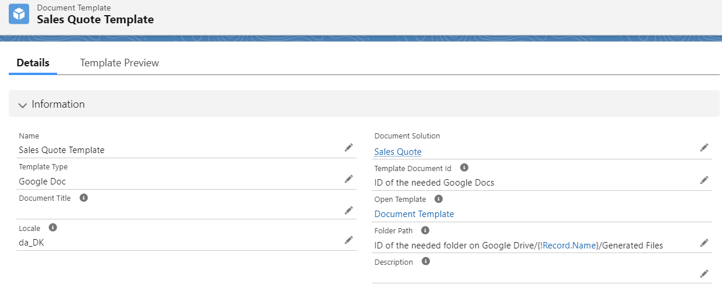Screen dimensions: 722x288
Task: Show info icon beside Open Template
Action: tap(438, 199)
